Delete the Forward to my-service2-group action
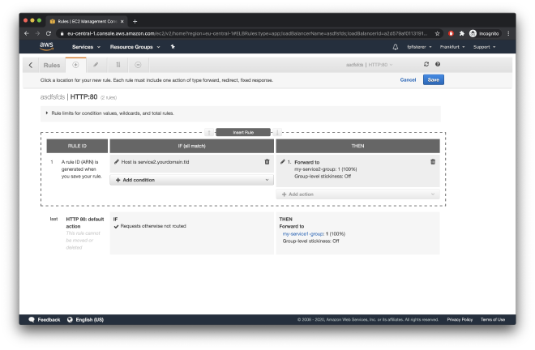 [x=433, y=162]
